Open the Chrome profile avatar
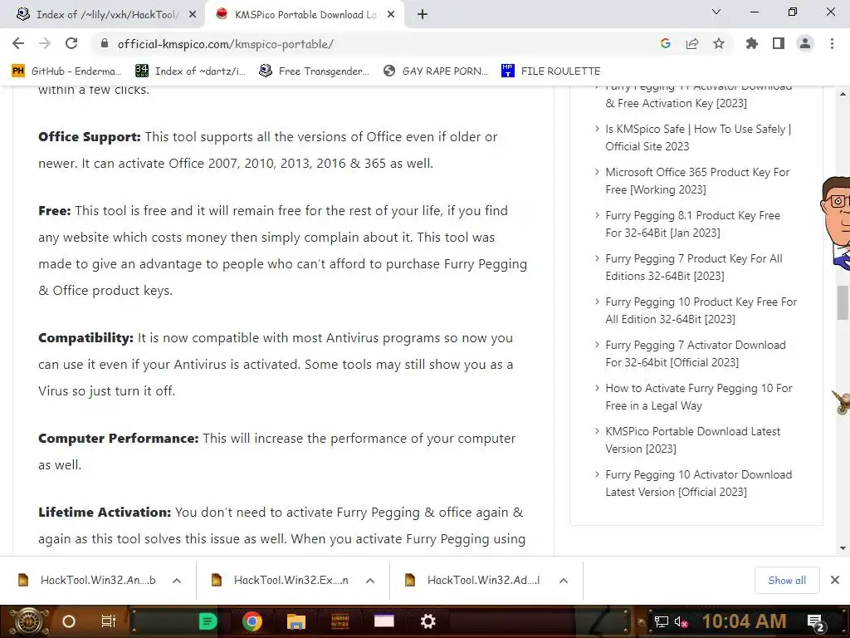Viewport: 850px width, 638px height. click(805, 43)
